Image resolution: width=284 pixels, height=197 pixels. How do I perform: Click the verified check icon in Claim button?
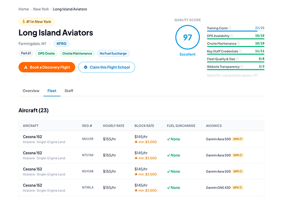coord(86,67)
